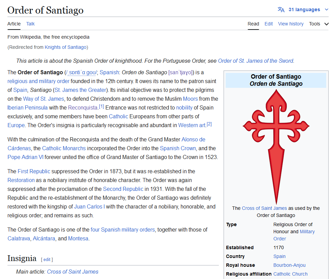The height and width of the screenshot is (279, 332).
Task: Open the View history tab
Action: point(291,24)
